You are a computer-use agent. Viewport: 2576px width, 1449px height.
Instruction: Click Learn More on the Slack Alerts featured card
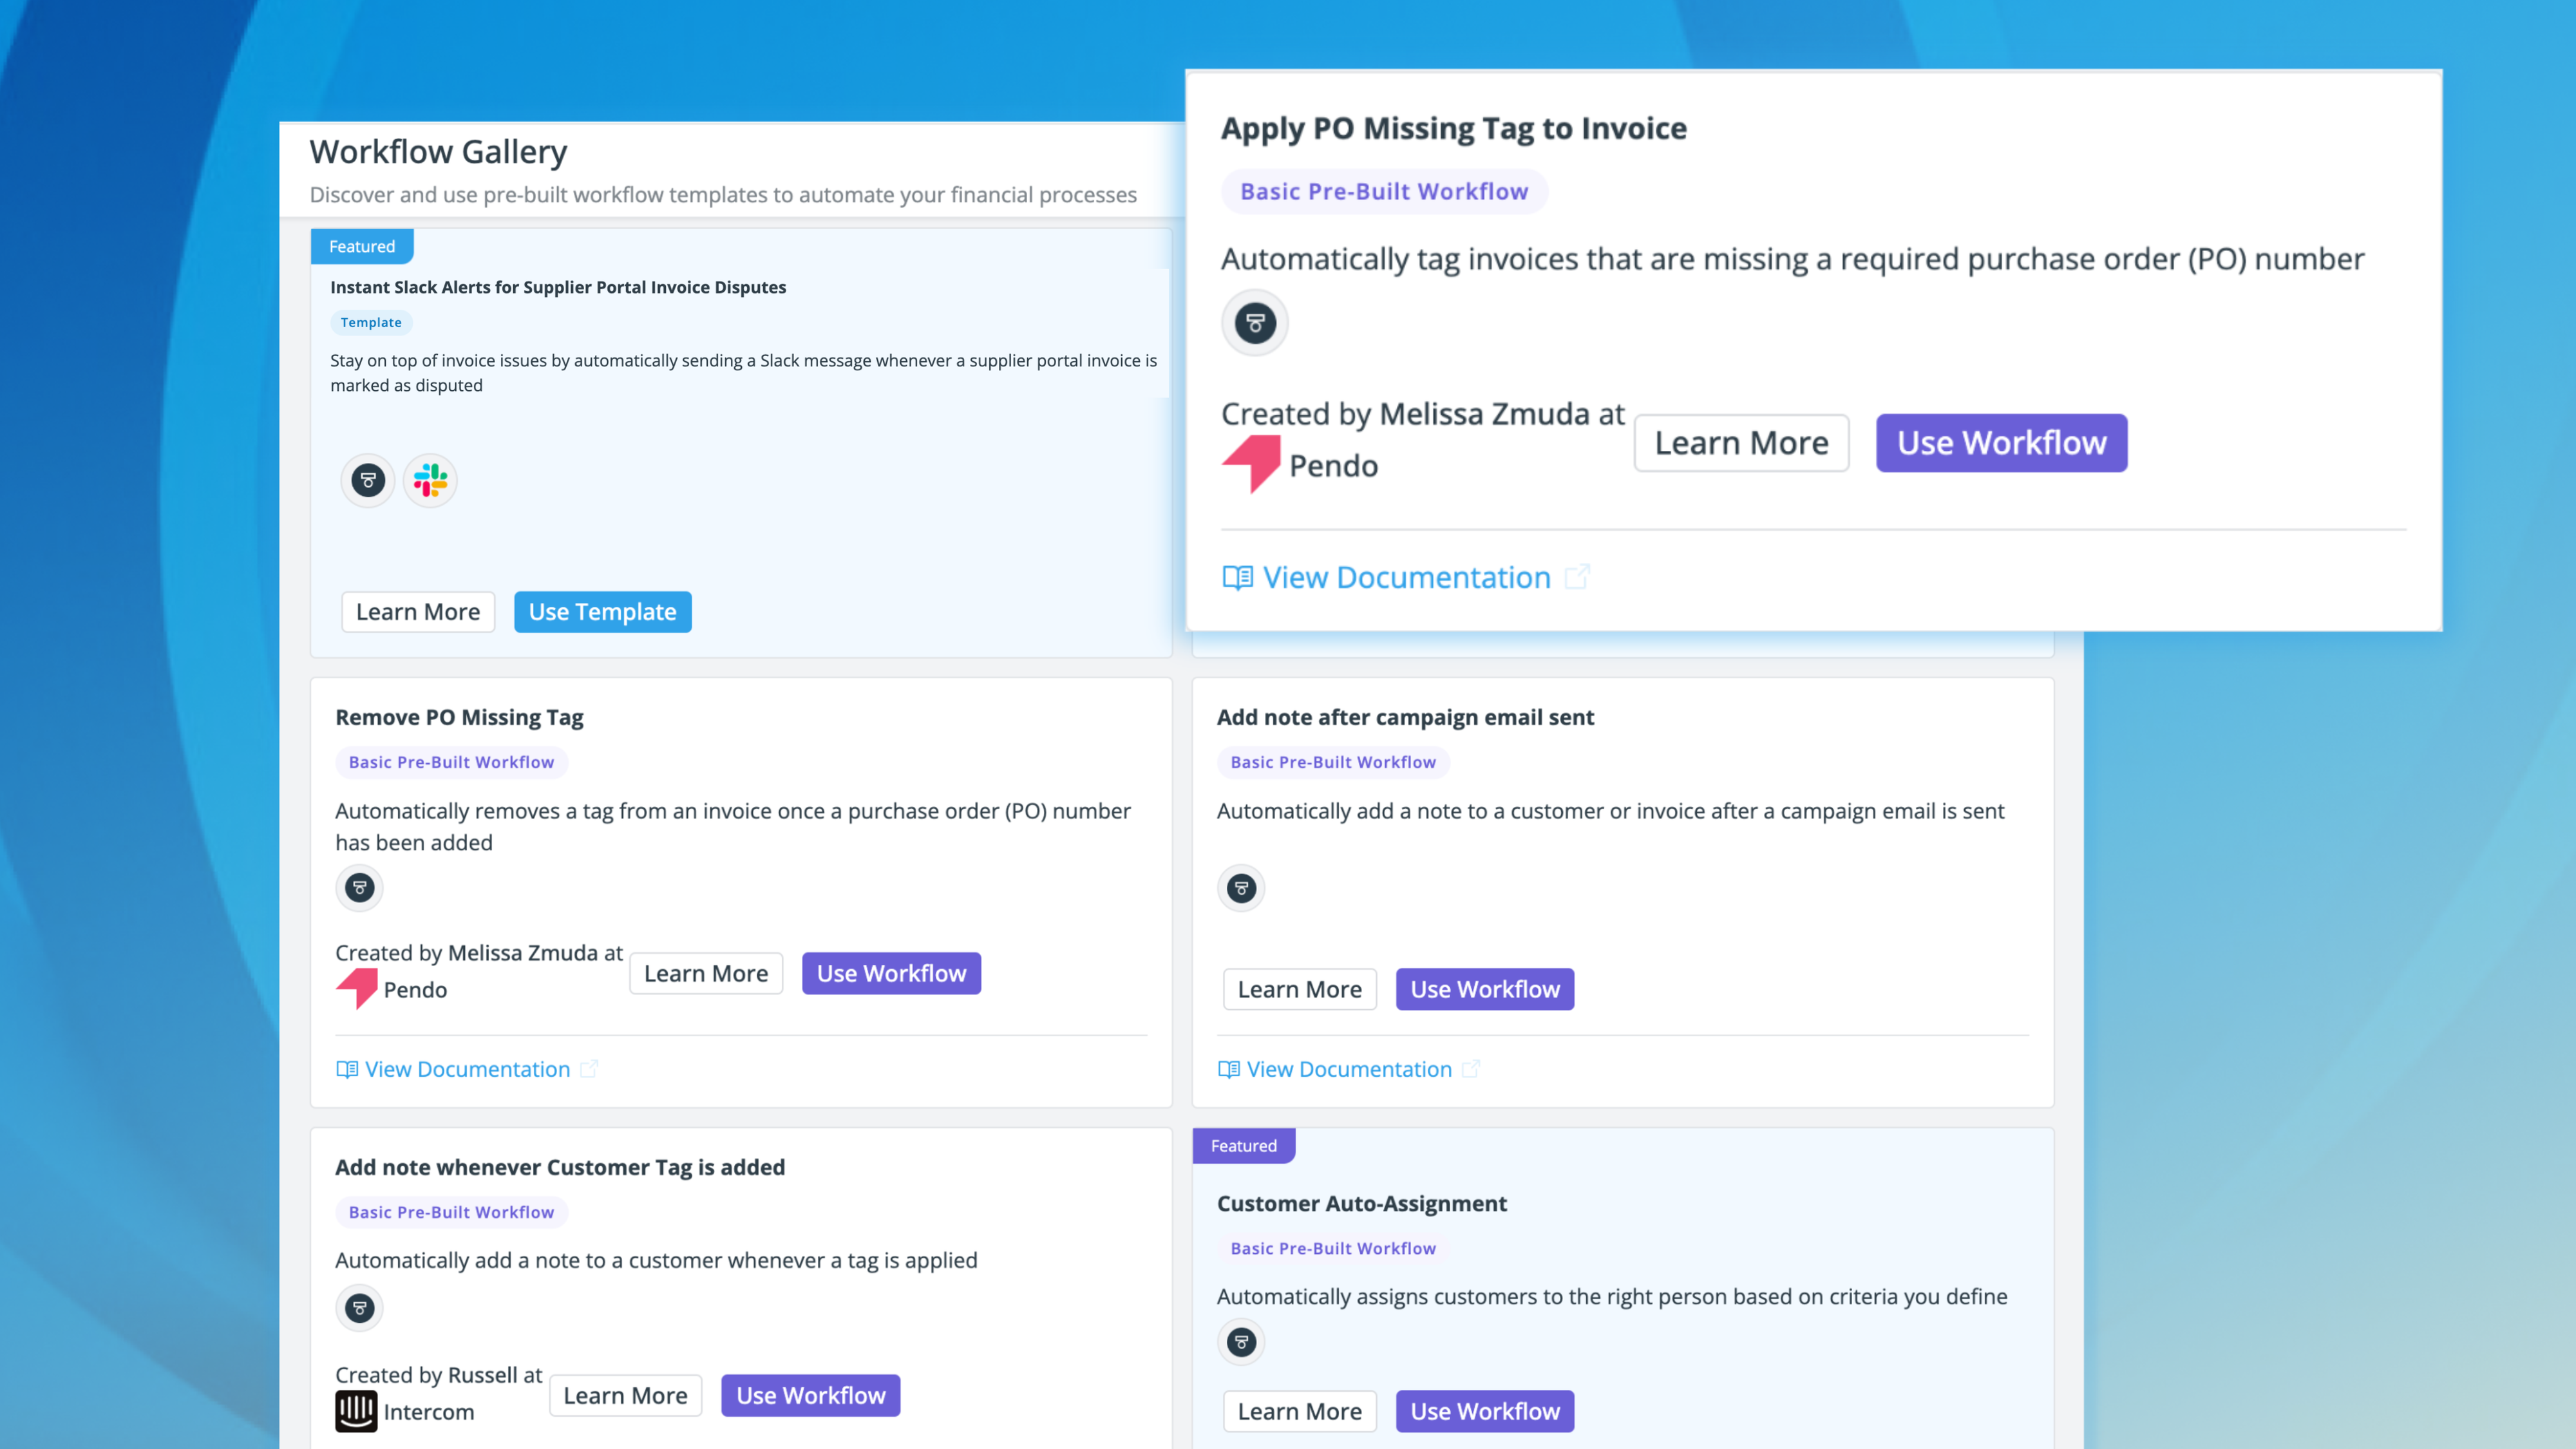[418, 612]
